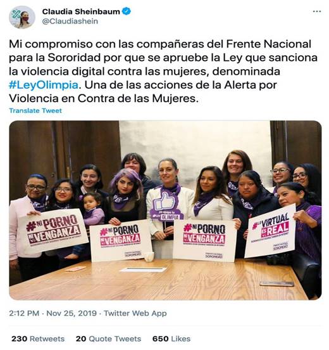
Task: Click the blue verified badge
Action: point(127,11)
